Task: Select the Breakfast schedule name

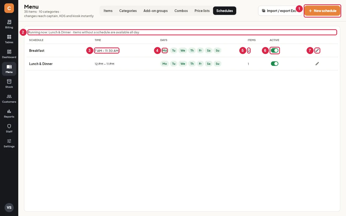Action: point(36,51)
